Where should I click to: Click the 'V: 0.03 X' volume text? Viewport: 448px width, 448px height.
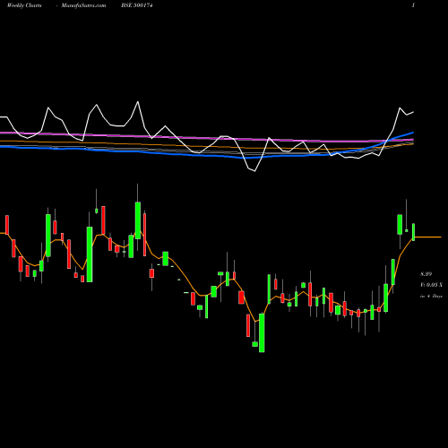point(431,285)
